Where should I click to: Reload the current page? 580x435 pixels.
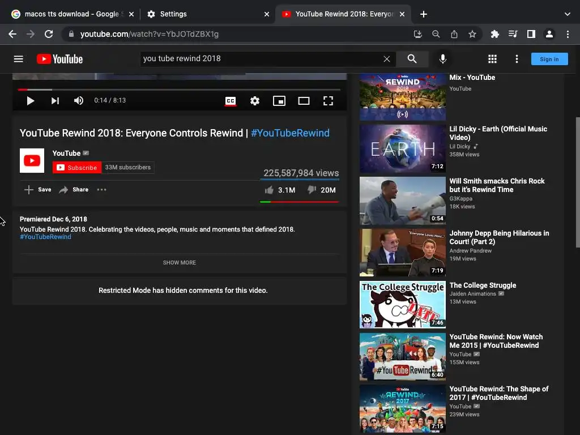click(49, 34)
